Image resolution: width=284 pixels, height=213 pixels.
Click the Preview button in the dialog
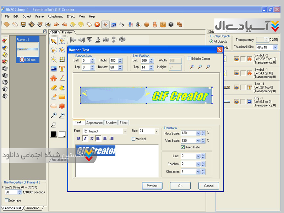pos(152,186)
